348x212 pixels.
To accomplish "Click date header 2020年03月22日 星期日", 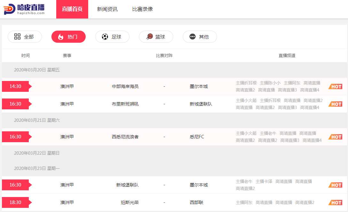I will (x=37, y=153).
